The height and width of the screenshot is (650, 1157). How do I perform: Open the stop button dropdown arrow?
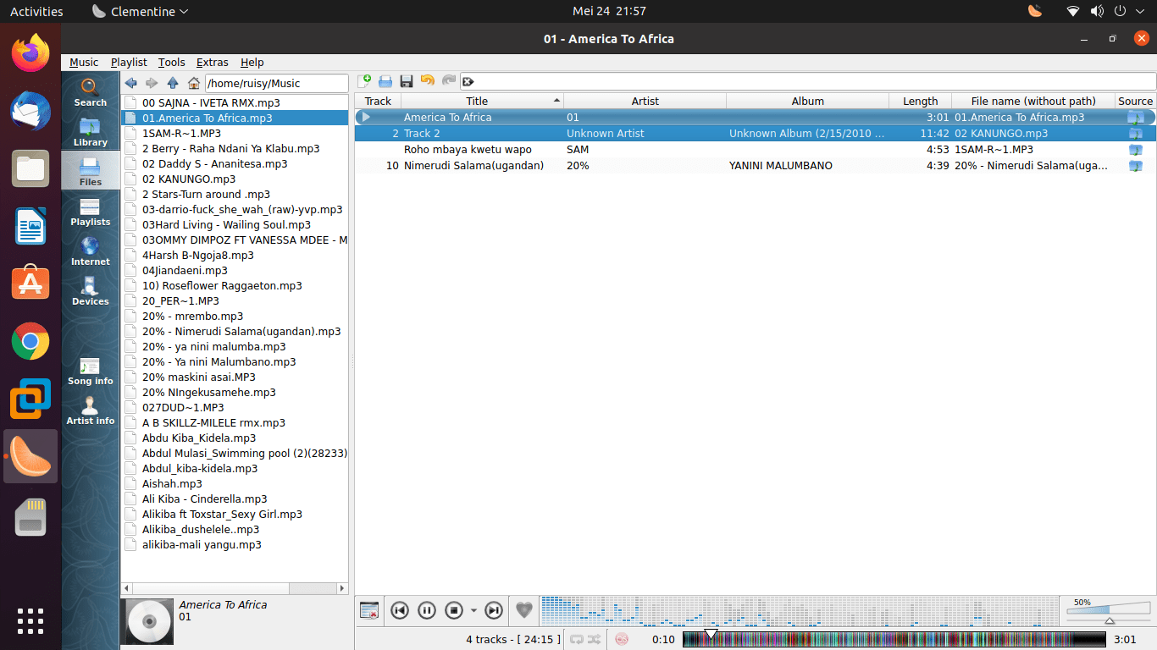click(x=473, y=610)
